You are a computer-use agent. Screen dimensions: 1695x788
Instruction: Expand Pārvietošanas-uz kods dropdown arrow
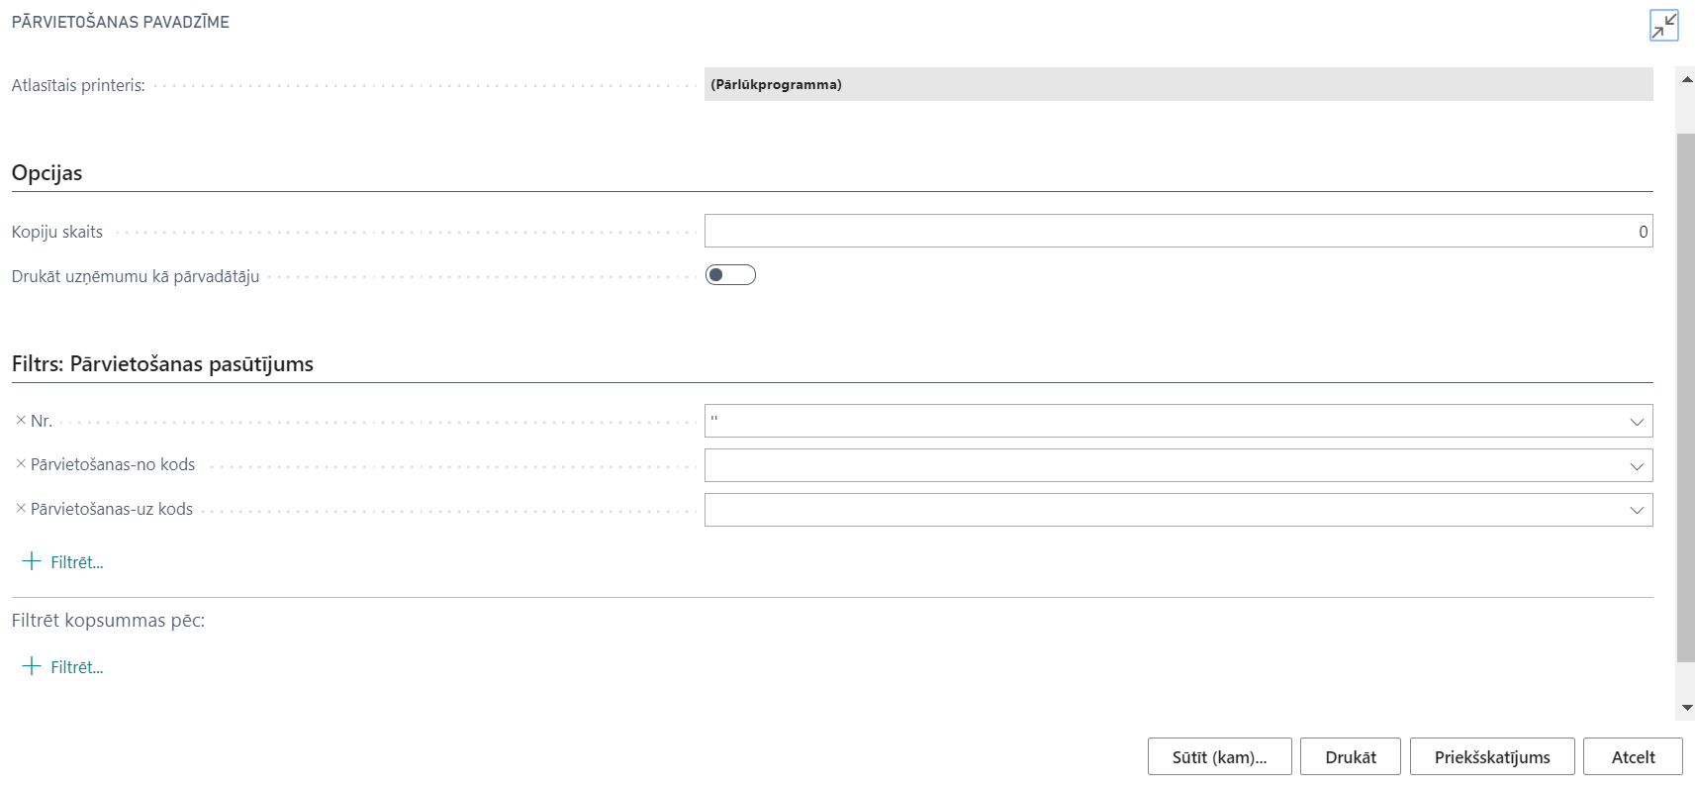coord(1637,511)
